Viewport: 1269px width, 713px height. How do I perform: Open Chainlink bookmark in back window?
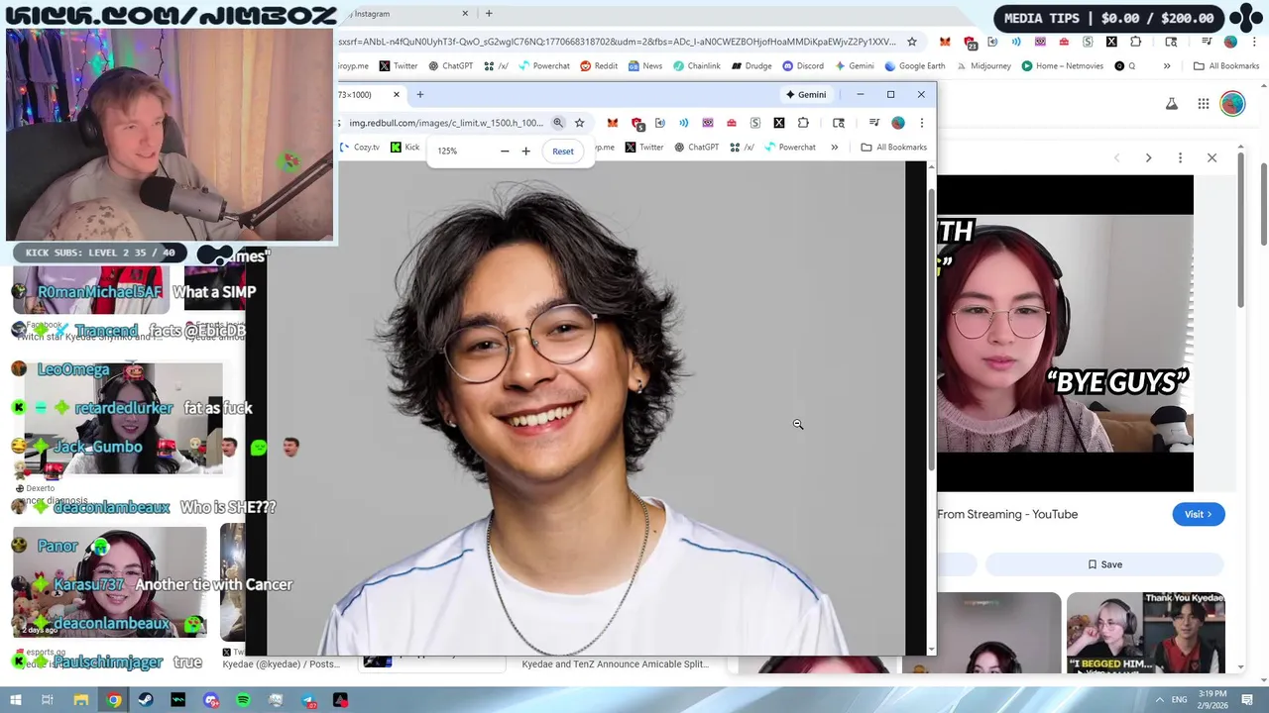coord(697,66)
